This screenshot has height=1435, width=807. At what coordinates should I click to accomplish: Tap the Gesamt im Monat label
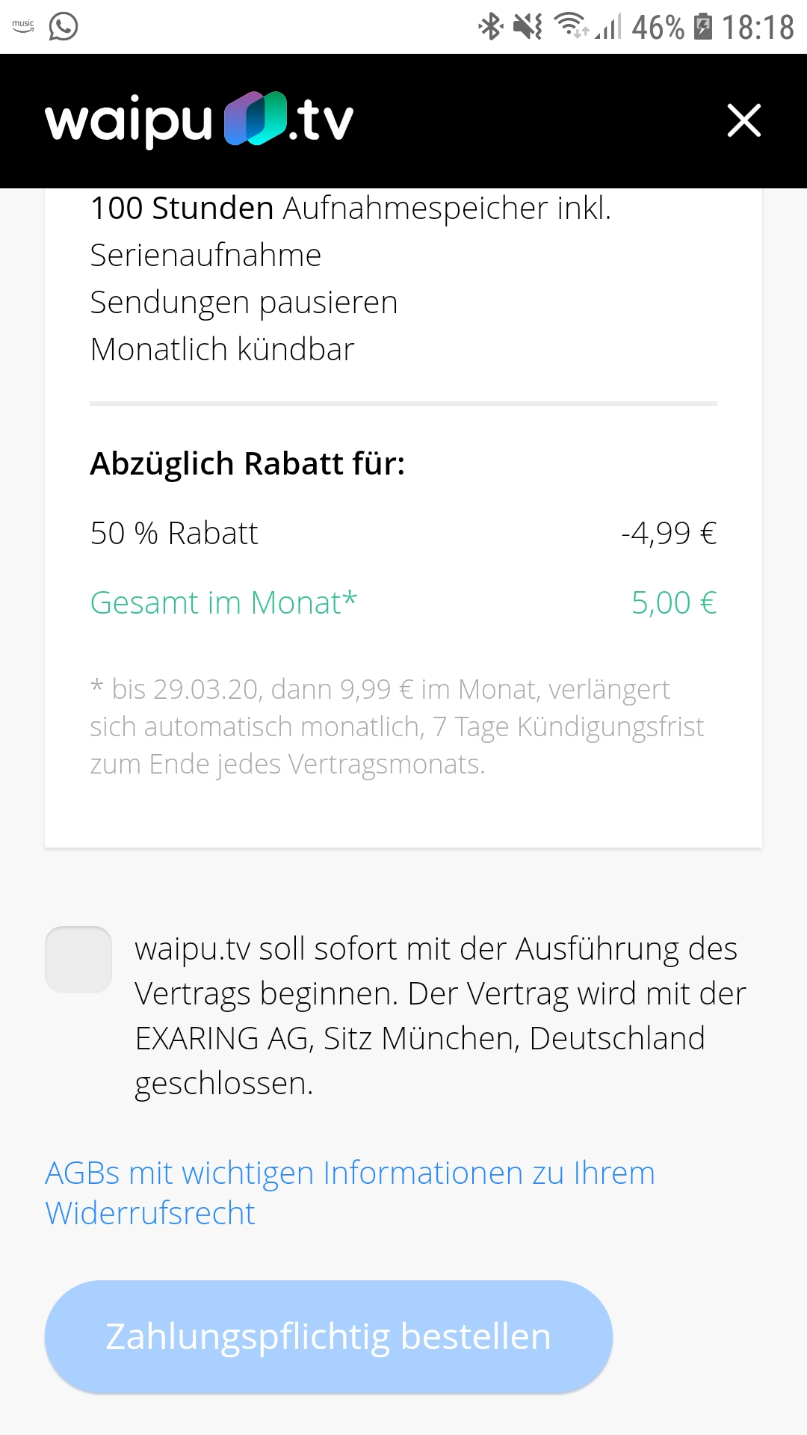(223, 603)
